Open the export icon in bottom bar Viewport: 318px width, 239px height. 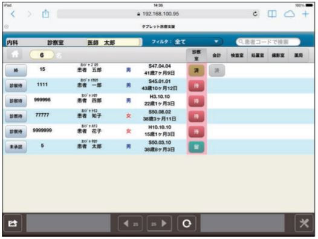click(13, 223)
